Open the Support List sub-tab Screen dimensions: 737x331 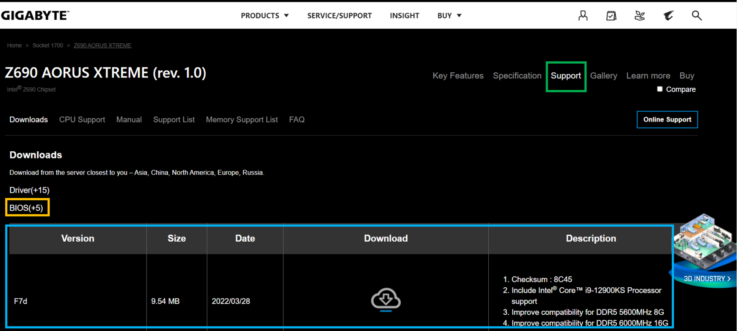(x=174, y=120)
